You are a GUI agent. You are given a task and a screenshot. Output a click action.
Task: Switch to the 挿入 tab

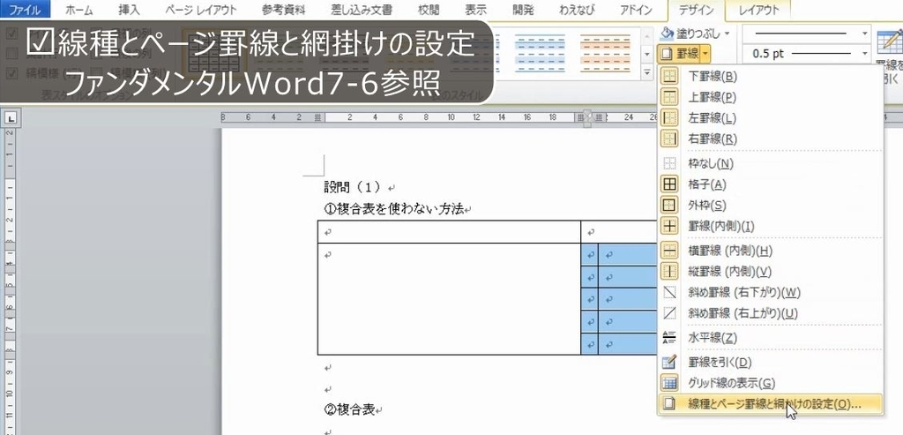129,9
